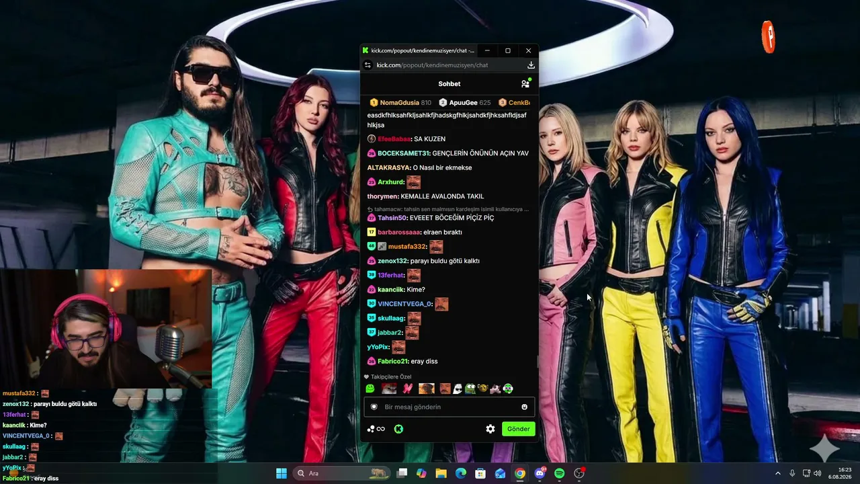Open the emoji picker in message box

[x=525, y=407]
